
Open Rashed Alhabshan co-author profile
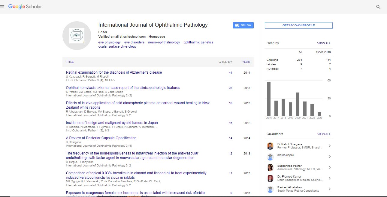coord(290,187)
